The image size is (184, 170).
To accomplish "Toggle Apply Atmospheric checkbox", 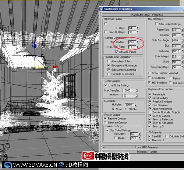I will point(150,109).
